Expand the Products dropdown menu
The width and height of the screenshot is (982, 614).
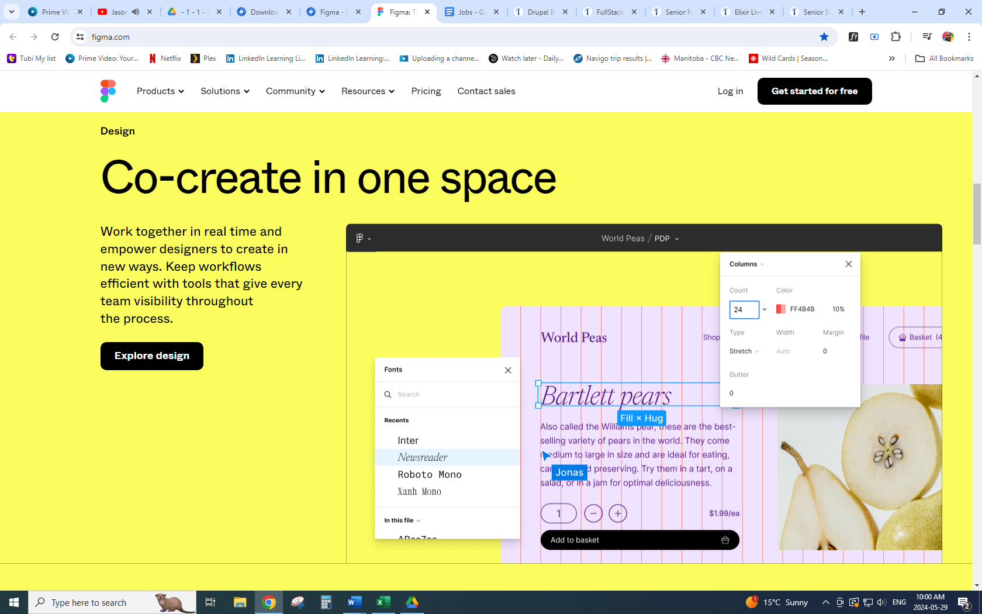160,91
